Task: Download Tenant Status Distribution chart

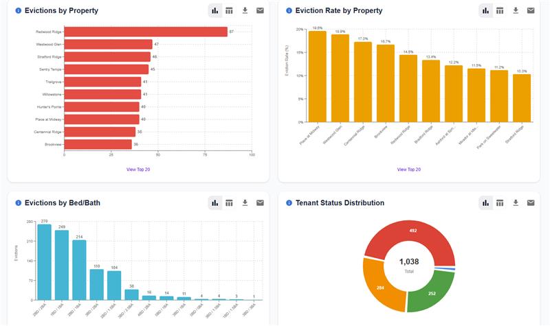Action: (x=516, y=202)
